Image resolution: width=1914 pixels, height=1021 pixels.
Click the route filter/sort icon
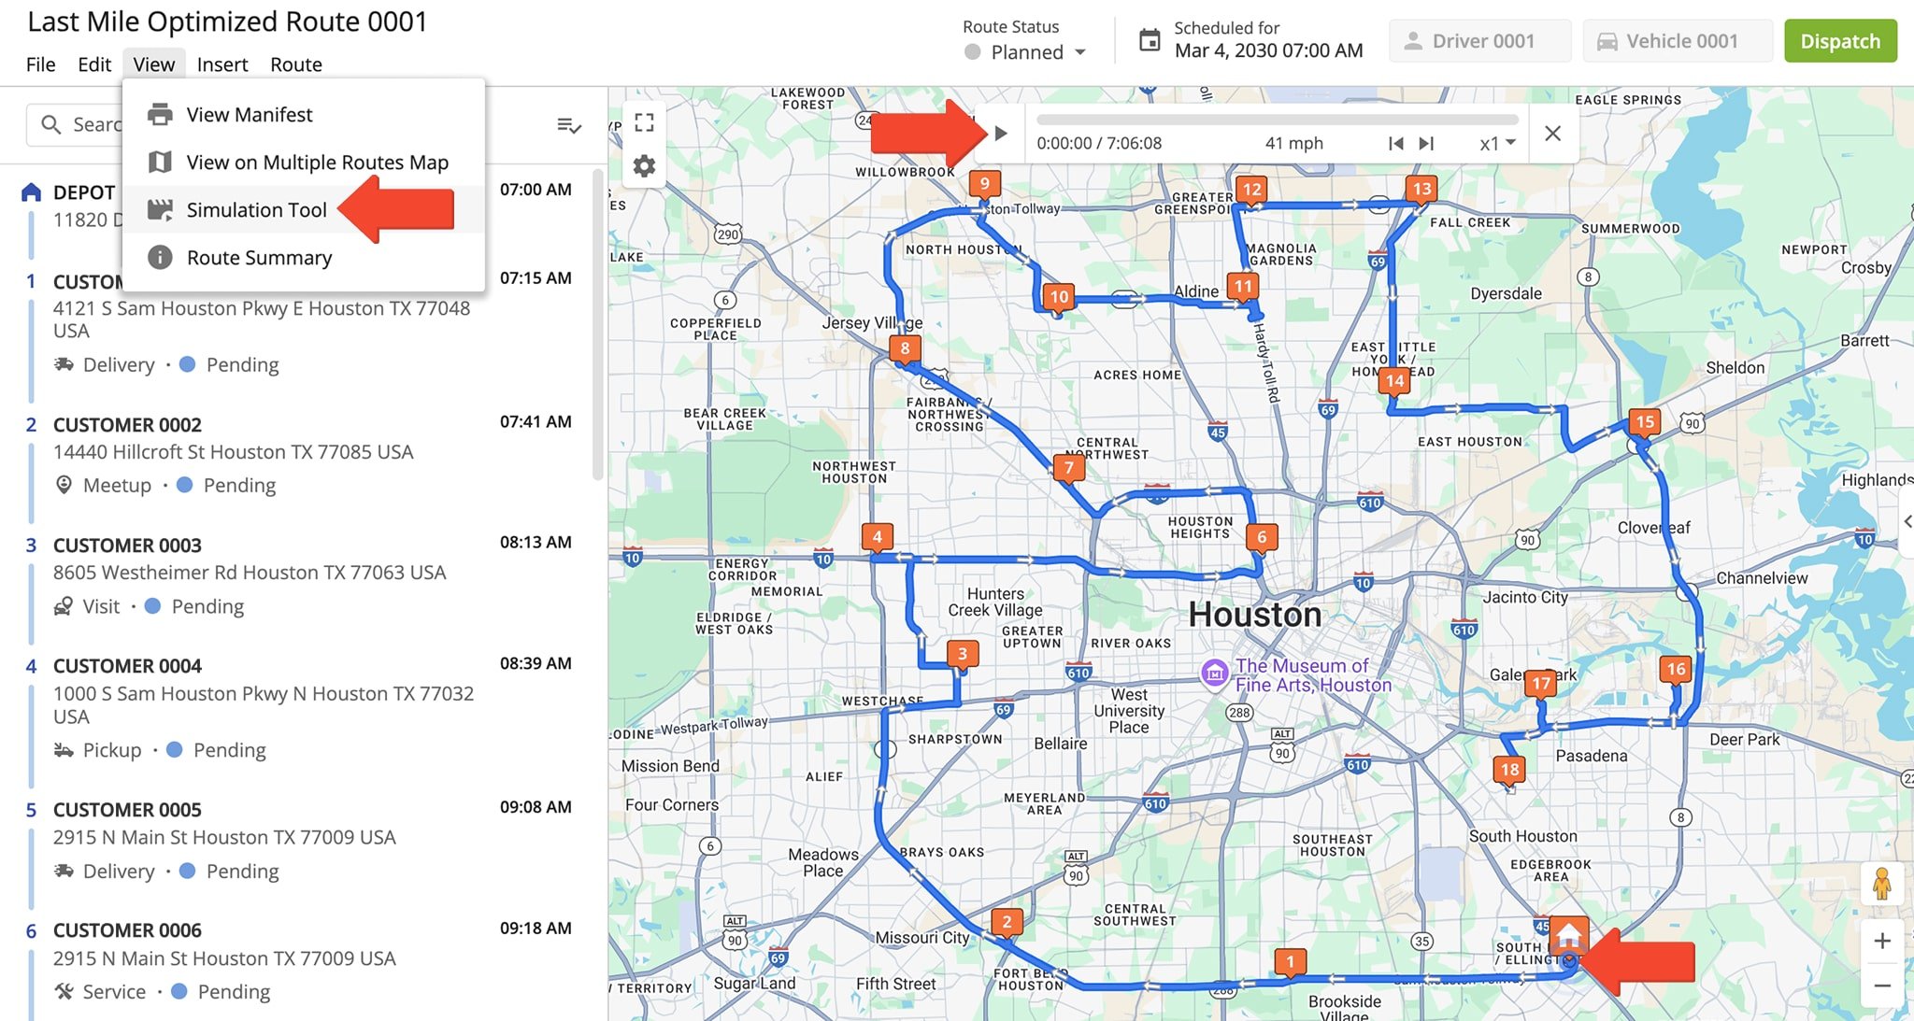[x=568, y=124]
